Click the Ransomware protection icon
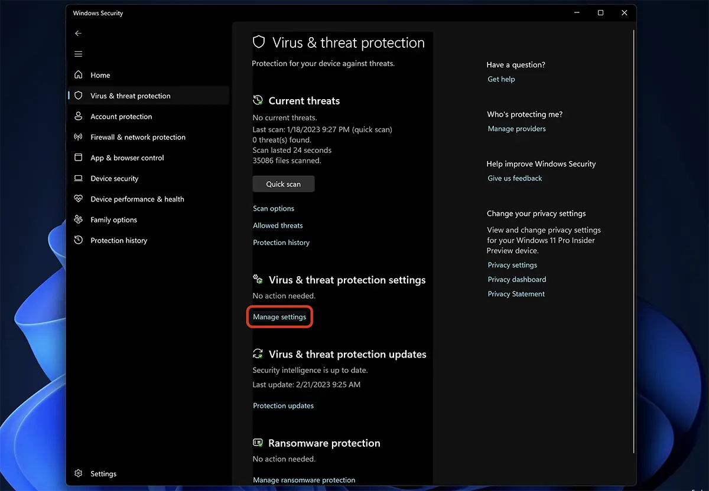Screen dimensions: 709x491 click(x=258, y=443)
